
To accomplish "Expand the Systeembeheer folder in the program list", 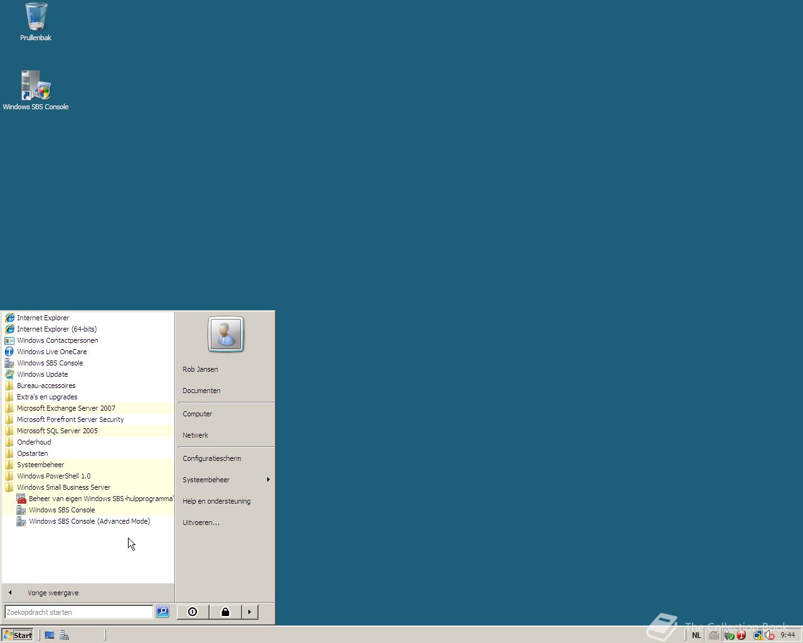I will tap(88, 465).
